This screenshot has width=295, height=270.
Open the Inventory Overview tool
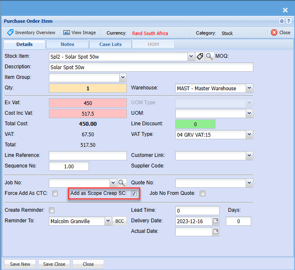(x=31, y=32)
